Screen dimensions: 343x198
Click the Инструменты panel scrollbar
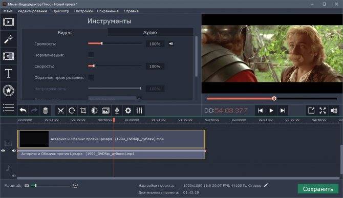click(x=196, y=56)
